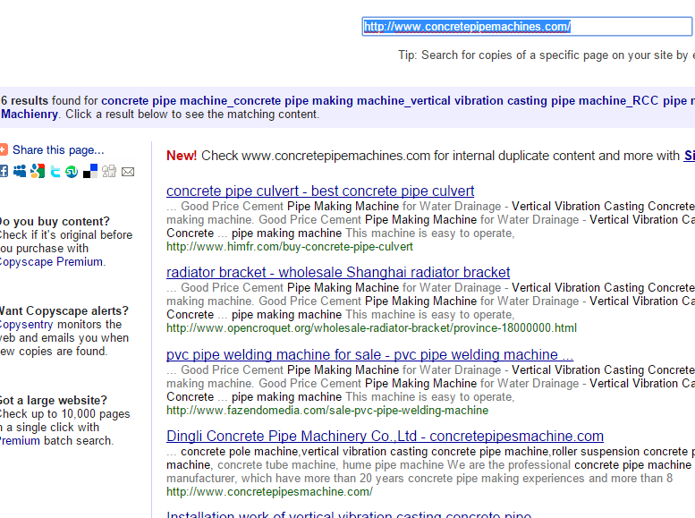695x518 pixels.
Task: Open 'pvc pipe welding machine for sale' result
Action: (369, 355)
